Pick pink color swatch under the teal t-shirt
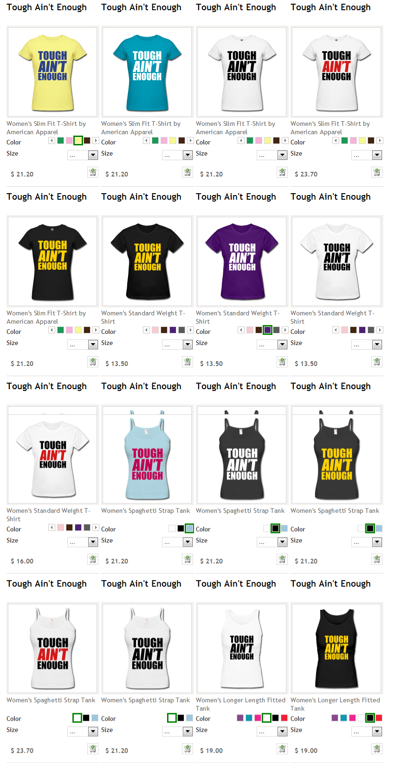 (x=164, y=140)
